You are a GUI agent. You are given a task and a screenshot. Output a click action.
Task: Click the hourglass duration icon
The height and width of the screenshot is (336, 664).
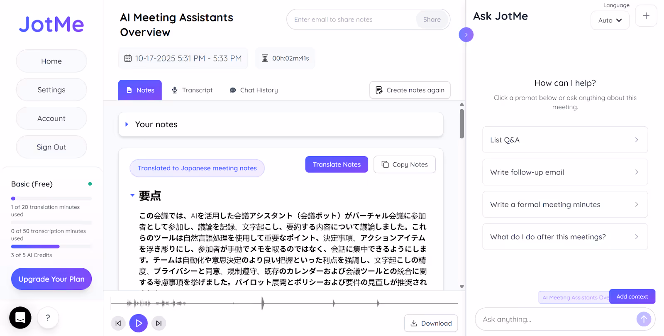tap(265, 58)
